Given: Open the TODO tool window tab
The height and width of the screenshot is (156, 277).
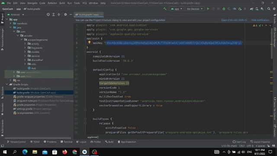Looking at the screenshot, I should [35, 142].
